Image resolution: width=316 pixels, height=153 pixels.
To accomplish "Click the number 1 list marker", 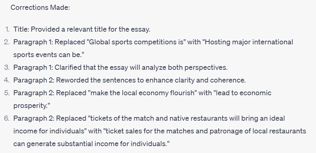I will (7, 29).
